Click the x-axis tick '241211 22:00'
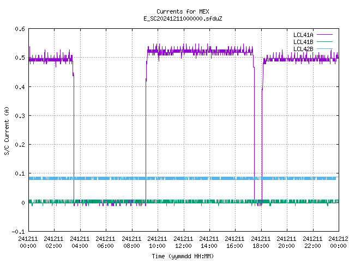The image size is (349, 261). 312,243
